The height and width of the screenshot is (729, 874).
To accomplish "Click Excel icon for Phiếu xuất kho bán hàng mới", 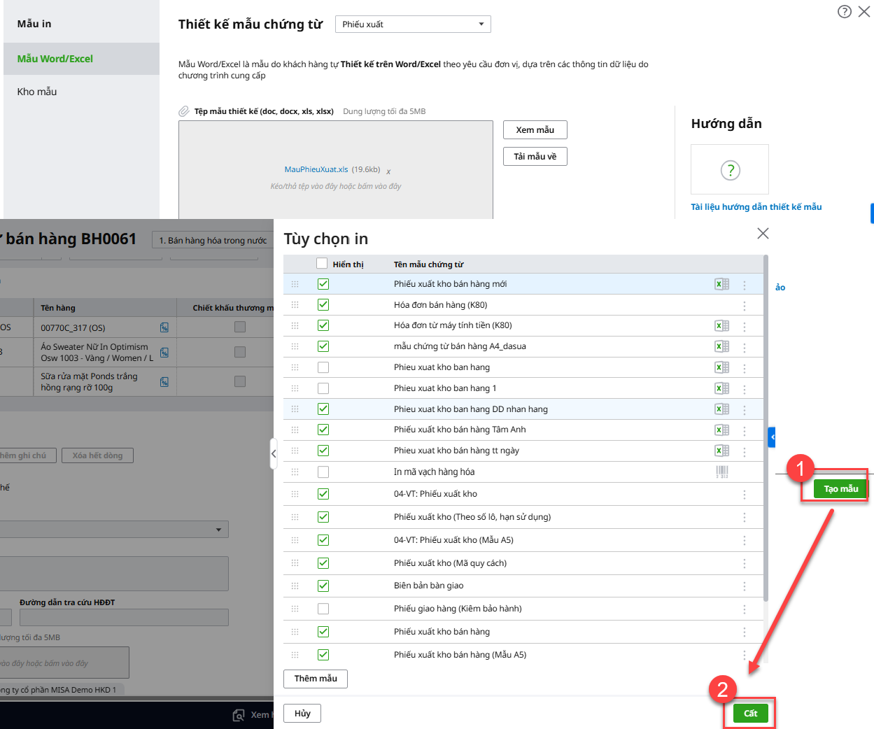I will coord(721,284).
